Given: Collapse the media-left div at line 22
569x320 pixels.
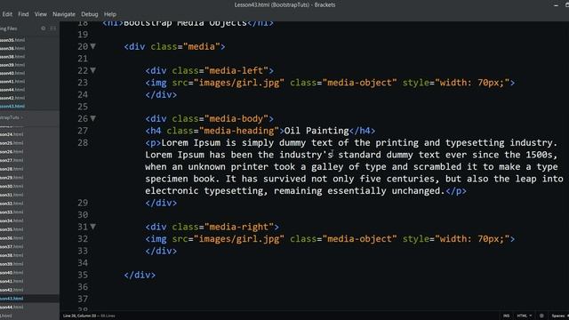Looking at the screenshot, I should coord(92,70).
